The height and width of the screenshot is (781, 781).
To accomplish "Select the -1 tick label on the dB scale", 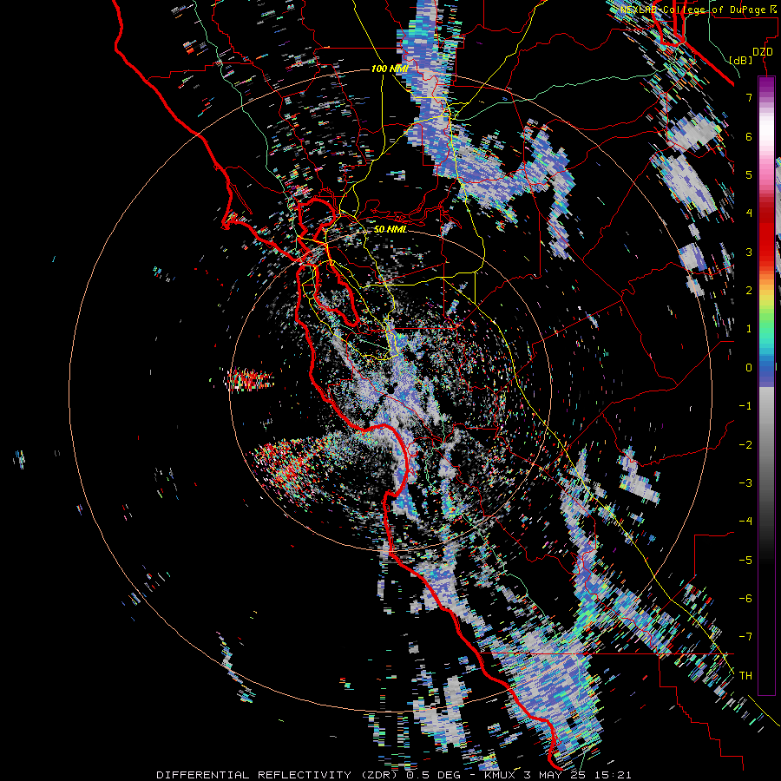I will (x=745, y=406).
